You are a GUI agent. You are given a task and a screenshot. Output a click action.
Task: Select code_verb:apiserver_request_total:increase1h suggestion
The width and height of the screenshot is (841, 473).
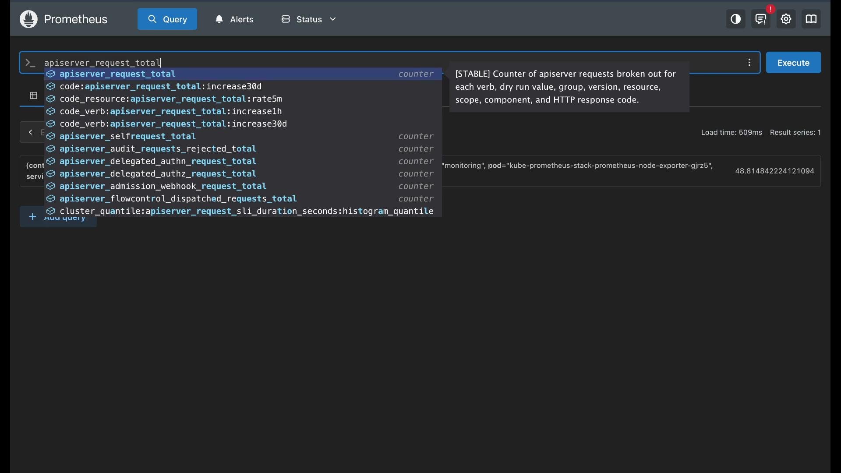243,112
